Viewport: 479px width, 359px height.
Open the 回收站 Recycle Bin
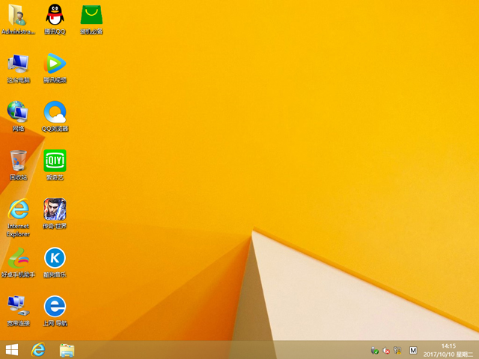pos(18,161)
